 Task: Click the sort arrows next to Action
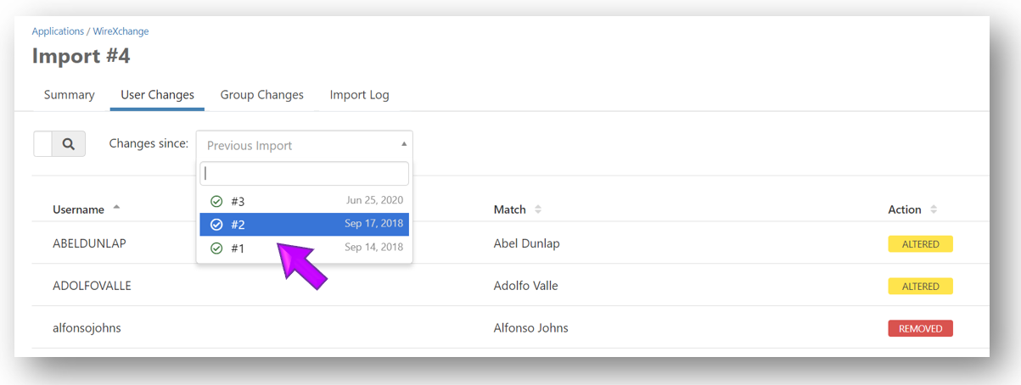coord(934,209)
